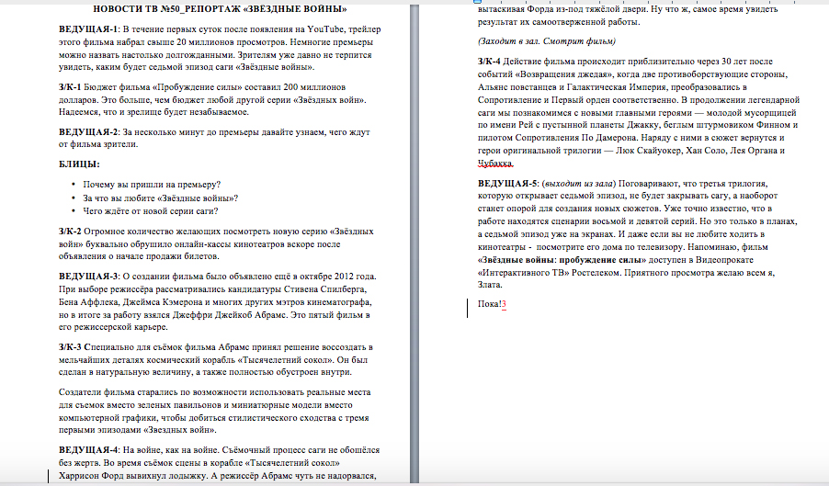The image size is (829, 486).
Task: Click the label «З/К-2»
Action: point(70,232)
